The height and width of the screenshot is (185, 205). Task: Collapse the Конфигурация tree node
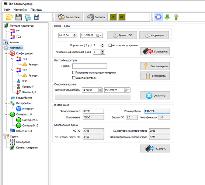click(6, 53)
